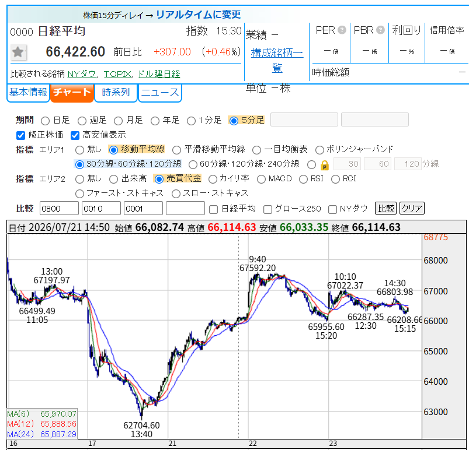The image size is (469, 450).
Task: Open the 時系列 tab
Action: pos(116,93)
